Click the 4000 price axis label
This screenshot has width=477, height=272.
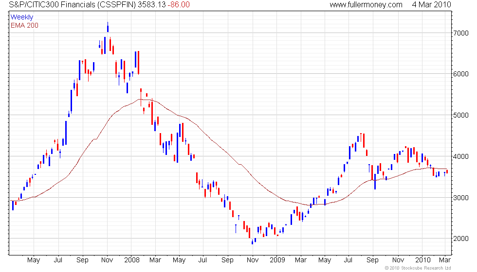461,156
